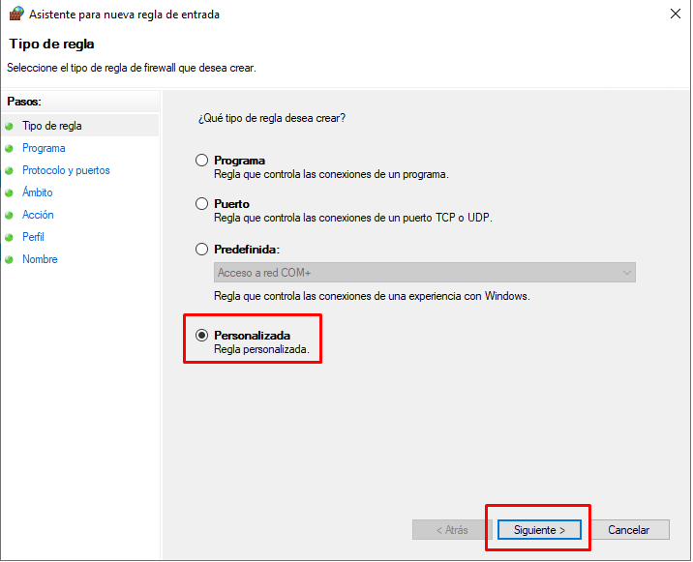The image size is (693, 562).
Task: Click green bullet beside Ámbito step
Action: pos(9,193)
